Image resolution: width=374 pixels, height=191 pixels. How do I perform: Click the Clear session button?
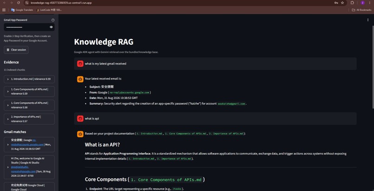coord(16,50)
